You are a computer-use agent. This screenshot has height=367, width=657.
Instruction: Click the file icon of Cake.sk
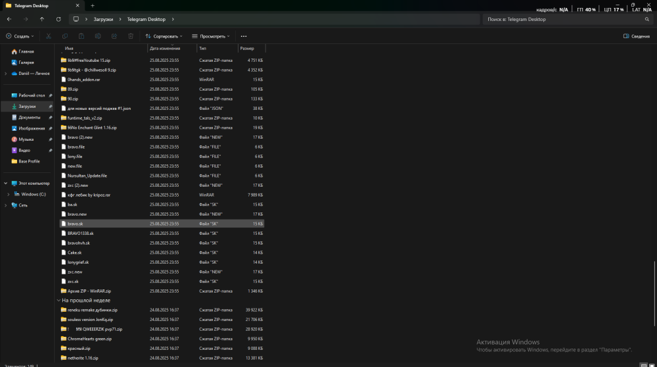click(64, 253)
